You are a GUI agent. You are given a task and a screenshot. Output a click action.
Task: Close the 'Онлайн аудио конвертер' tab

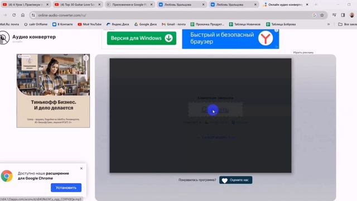point(307,4)
